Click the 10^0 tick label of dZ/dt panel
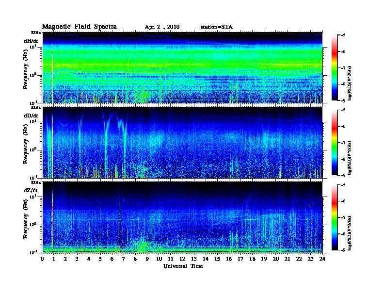The image size is (384, 297). click(33, 224)
